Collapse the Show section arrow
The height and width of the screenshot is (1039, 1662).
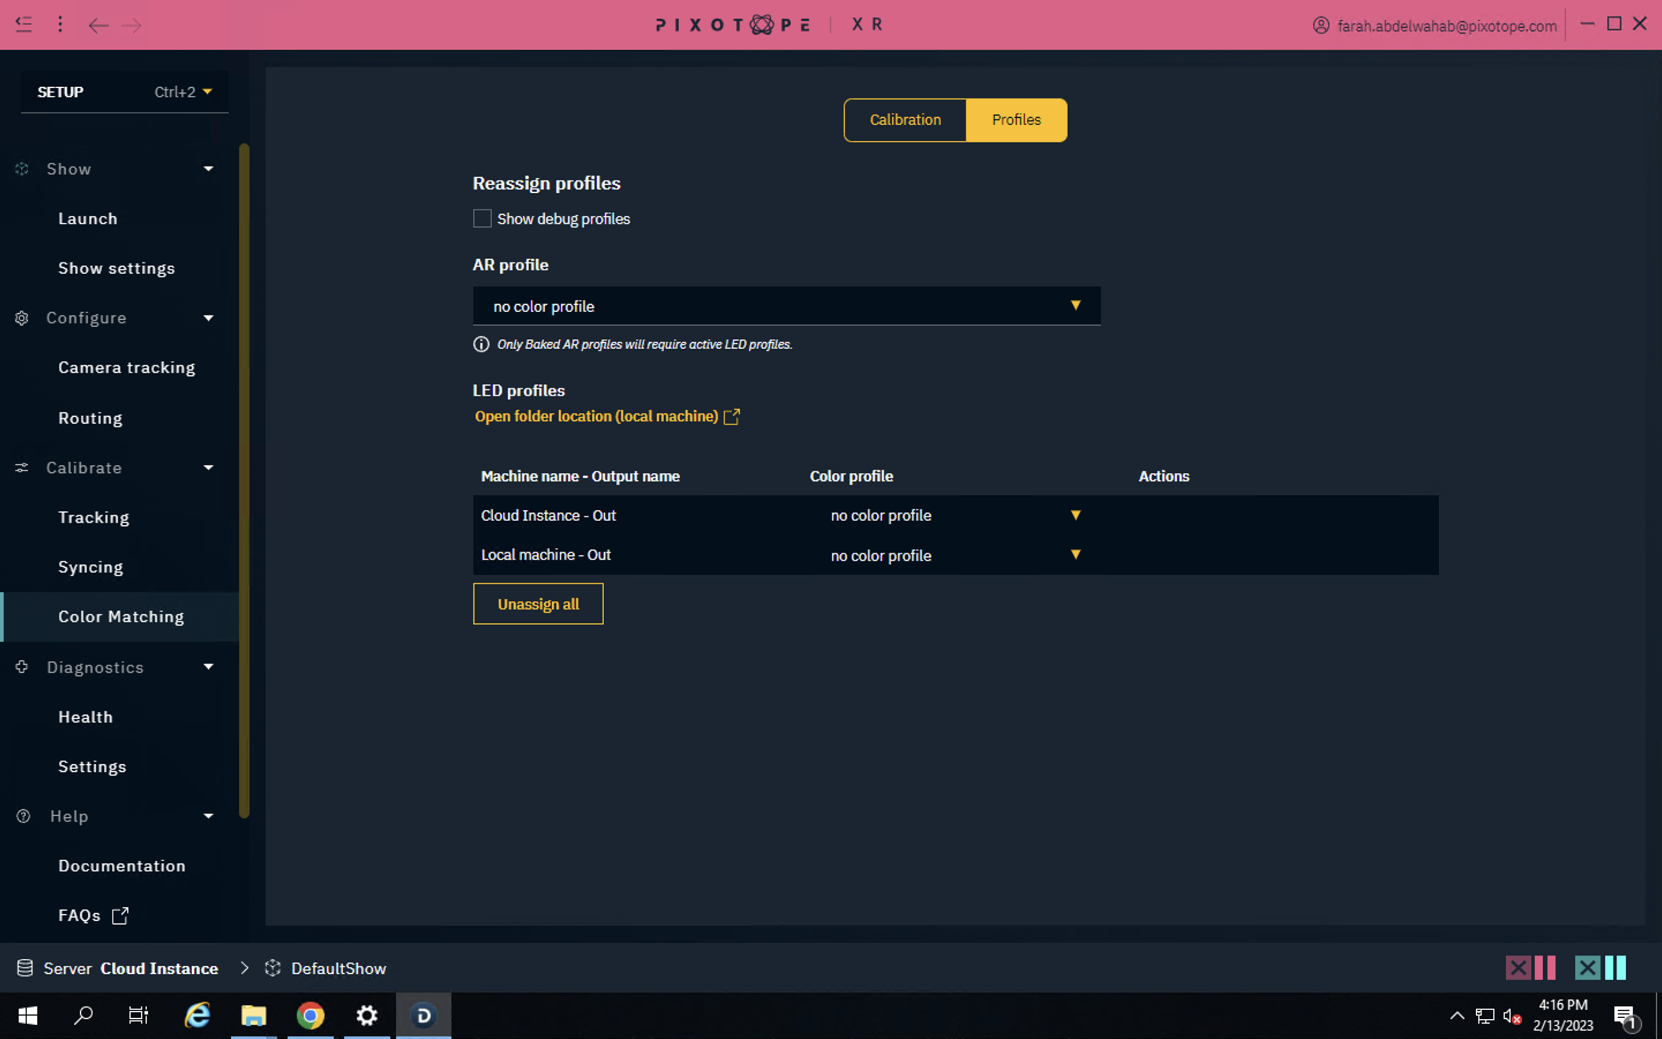(208, 169)
